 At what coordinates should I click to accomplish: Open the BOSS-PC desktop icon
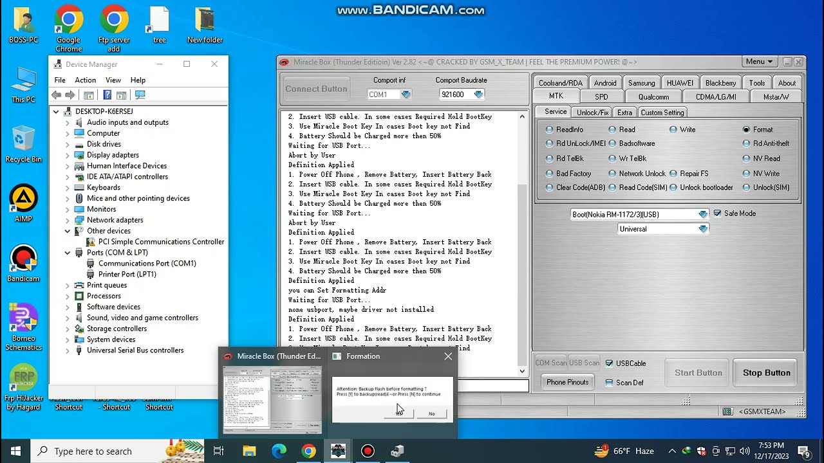pyautogui.click(x=24, y=26)
